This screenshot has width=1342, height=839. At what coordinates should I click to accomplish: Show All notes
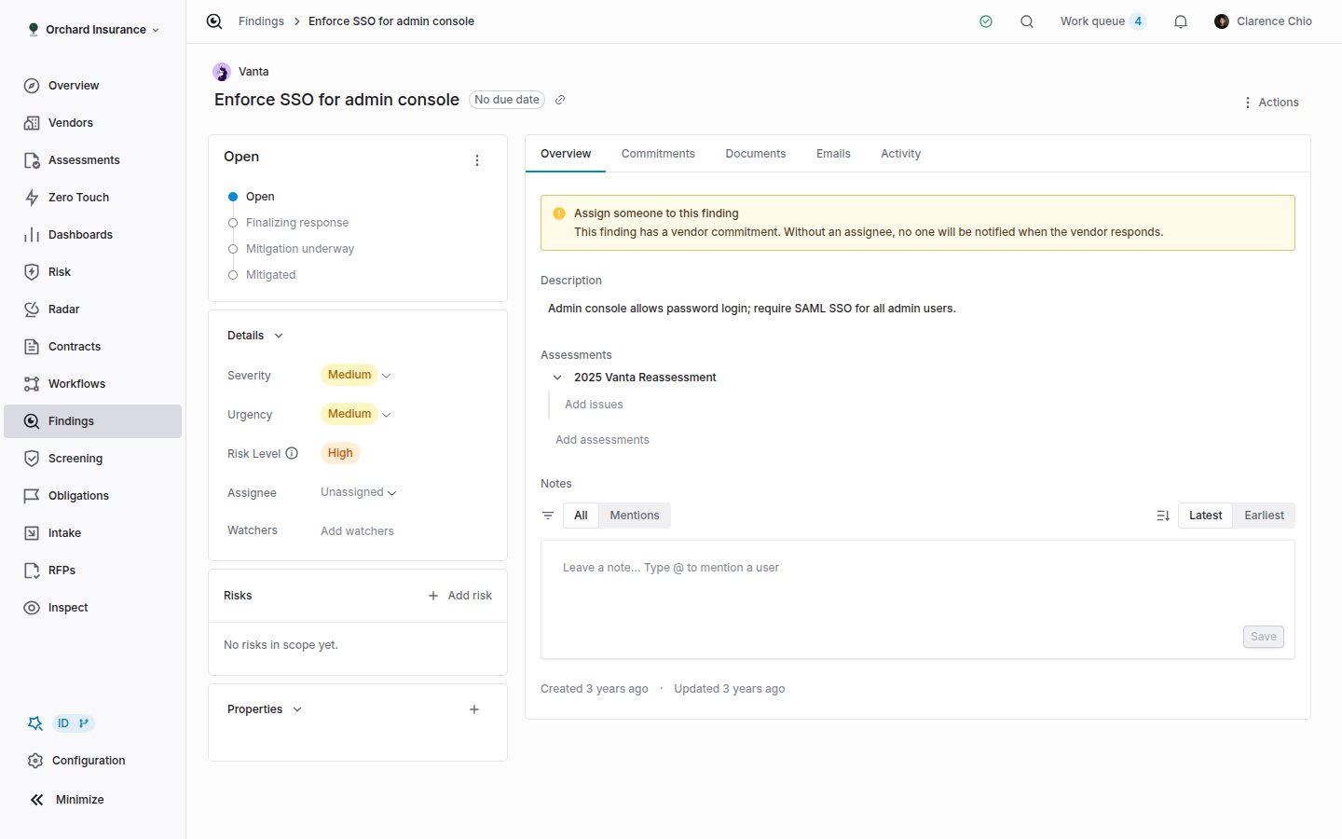tap(581, 516)
